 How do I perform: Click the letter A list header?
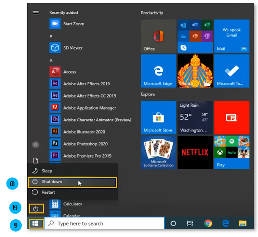[x=51, y=60]
